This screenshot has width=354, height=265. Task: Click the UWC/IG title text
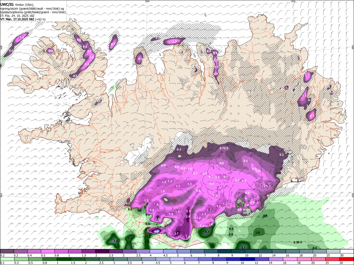[x=7, y=5]
